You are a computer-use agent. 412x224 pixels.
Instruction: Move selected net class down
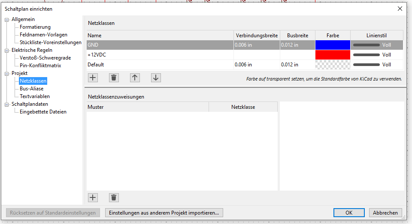(x=156, y=78)
